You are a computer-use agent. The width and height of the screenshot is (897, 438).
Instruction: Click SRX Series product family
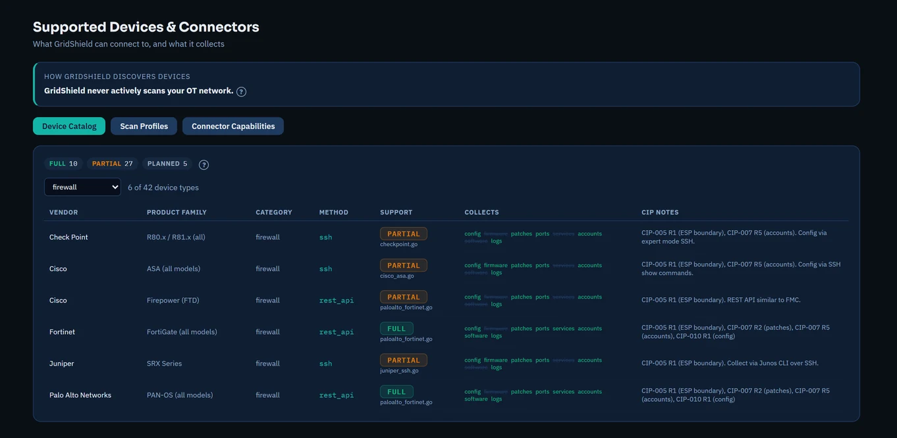(164, 363)
